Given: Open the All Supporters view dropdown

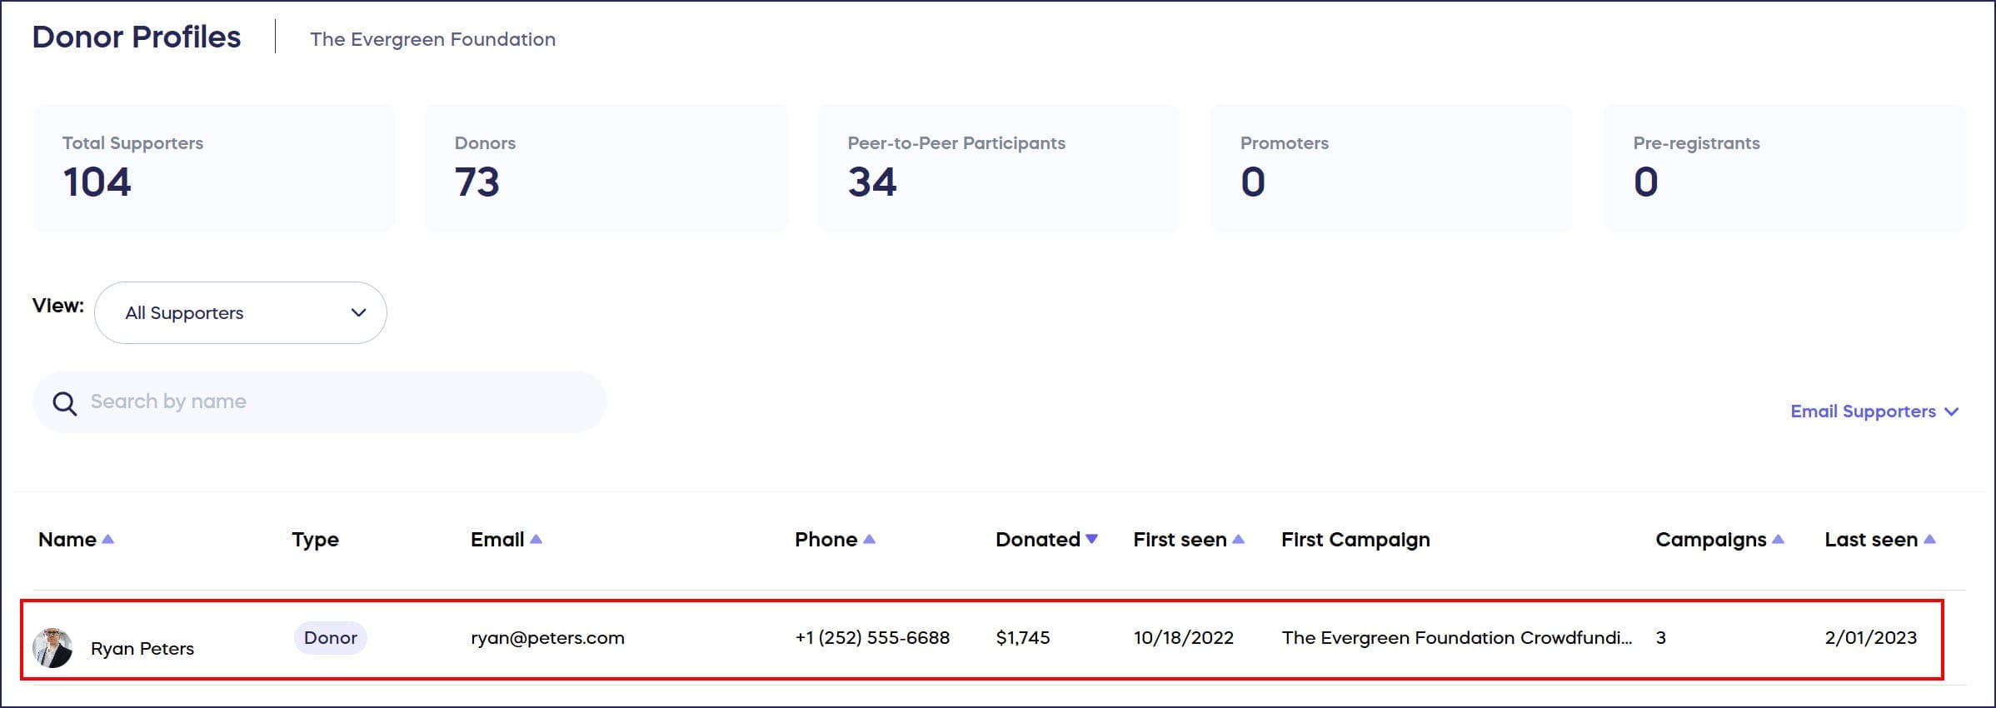Looking at the screenshot, I should pyautogui.click(x=241, y=313).
